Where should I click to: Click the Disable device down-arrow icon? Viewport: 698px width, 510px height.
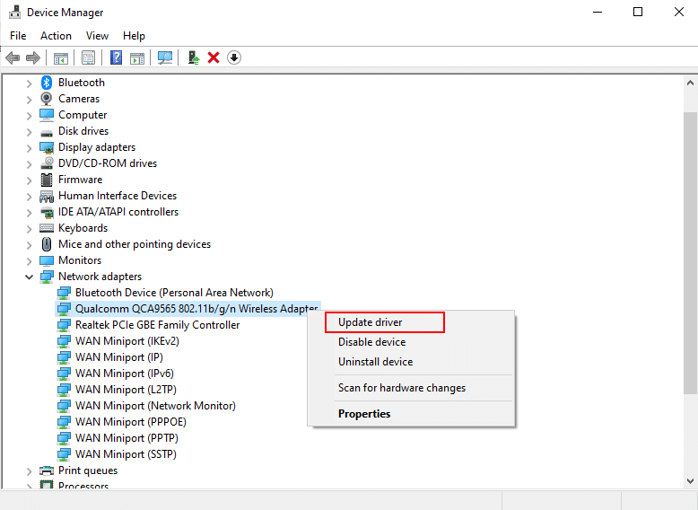[x=233, y=57]
